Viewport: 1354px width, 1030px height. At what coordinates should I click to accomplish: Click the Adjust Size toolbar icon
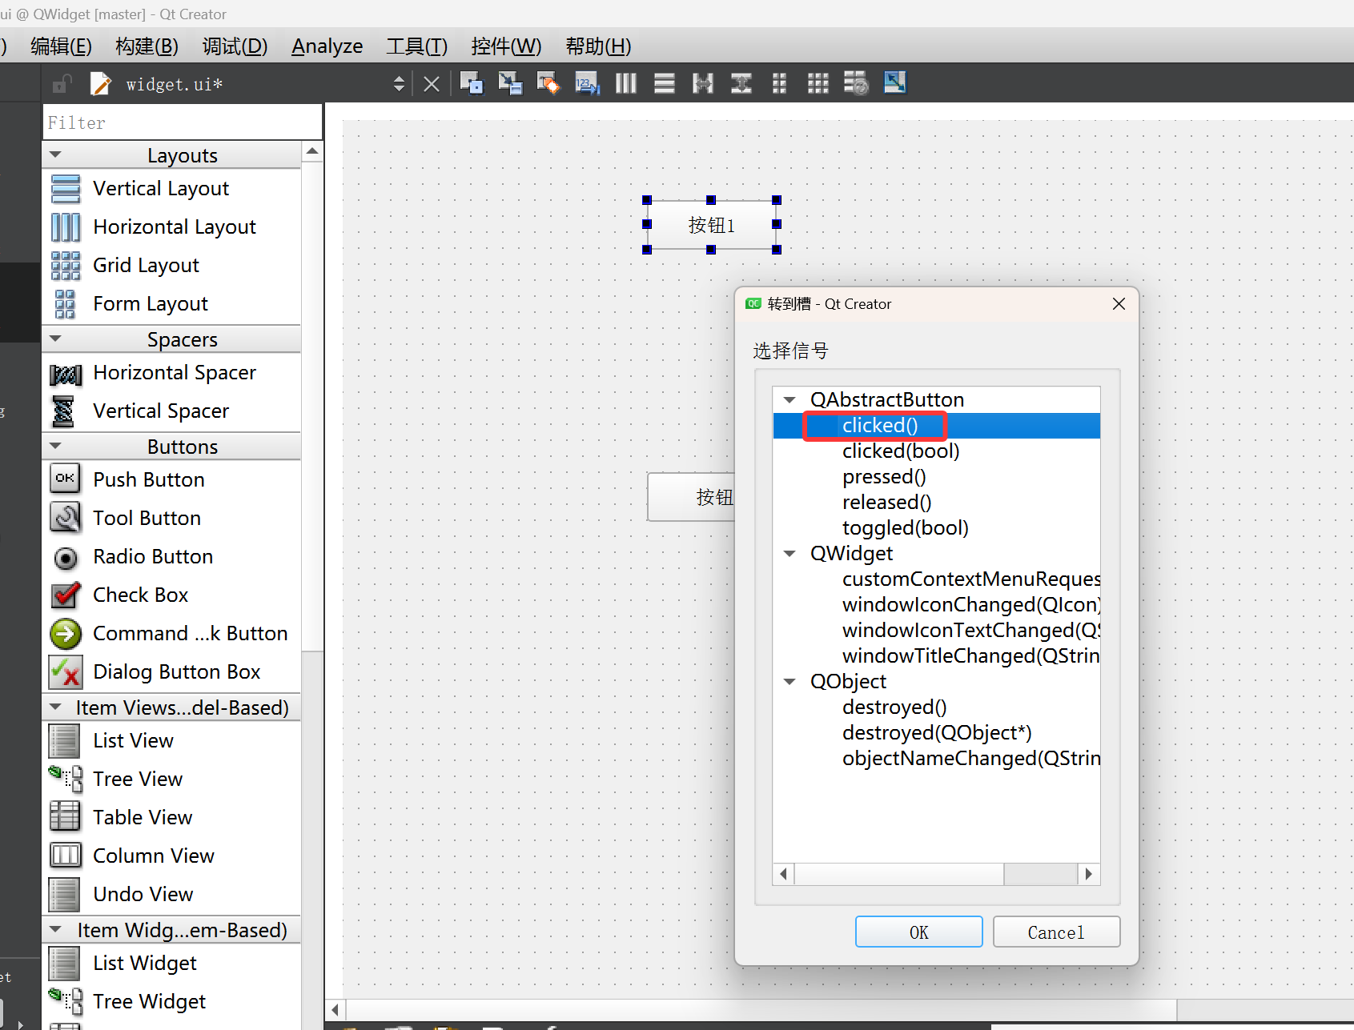(894, 82)
